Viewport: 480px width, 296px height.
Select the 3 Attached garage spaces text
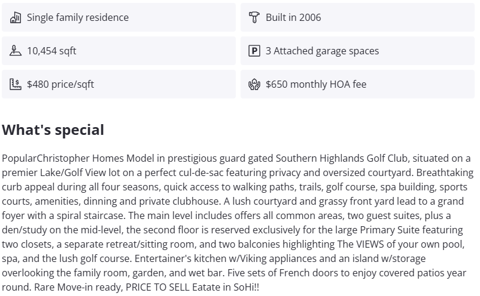(x=322, y=51)
